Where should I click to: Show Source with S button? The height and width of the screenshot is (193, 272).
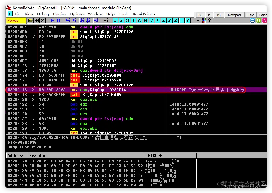pos(188,21)
